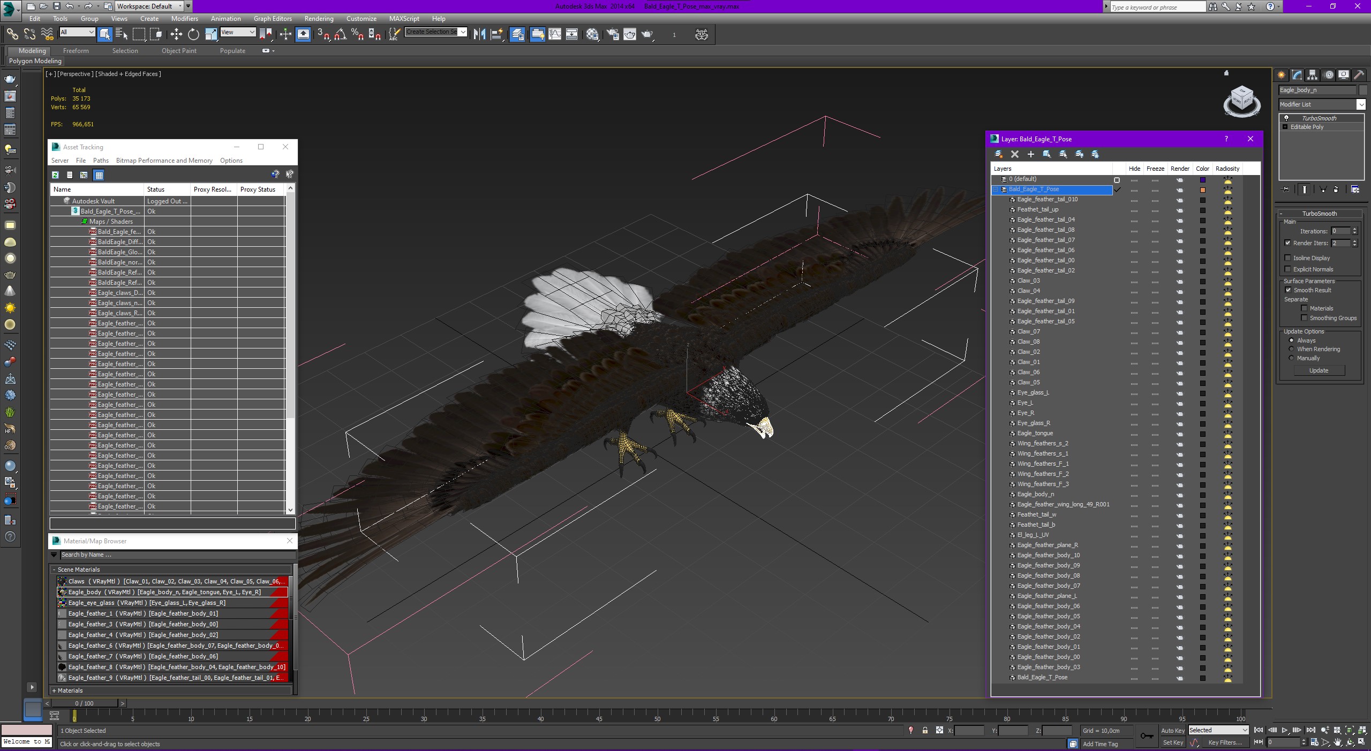Click the Search by Name field
The image size is (1371, 751).
[177, 555]
